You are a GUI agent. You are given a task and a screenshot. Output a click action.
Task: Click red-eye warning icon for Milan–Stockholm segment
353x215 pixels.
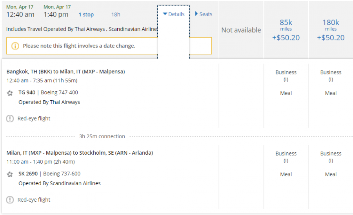10,200
